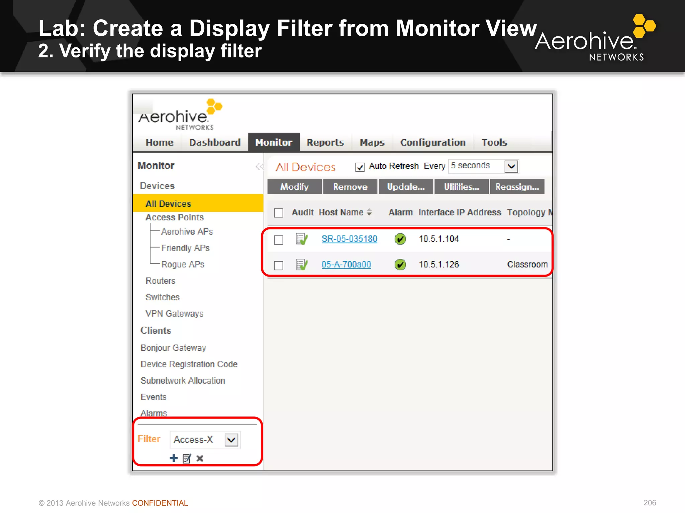Click audit icon for SR-05-035180

tap(302, 239)
